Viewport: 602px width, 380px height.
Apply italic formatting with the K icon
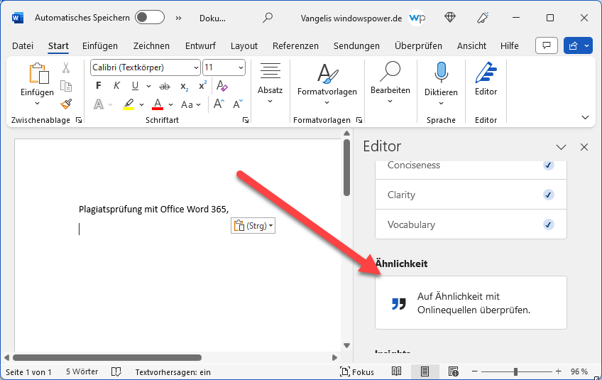pyautogui.click(x=116, y=86)
